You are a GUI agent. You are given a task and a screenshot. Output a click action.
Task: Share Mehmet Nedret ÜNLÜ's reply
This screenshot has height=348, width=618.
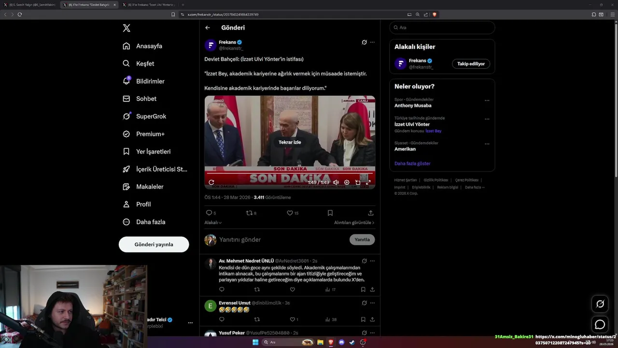pyautogui.click(x=372, y=290)
